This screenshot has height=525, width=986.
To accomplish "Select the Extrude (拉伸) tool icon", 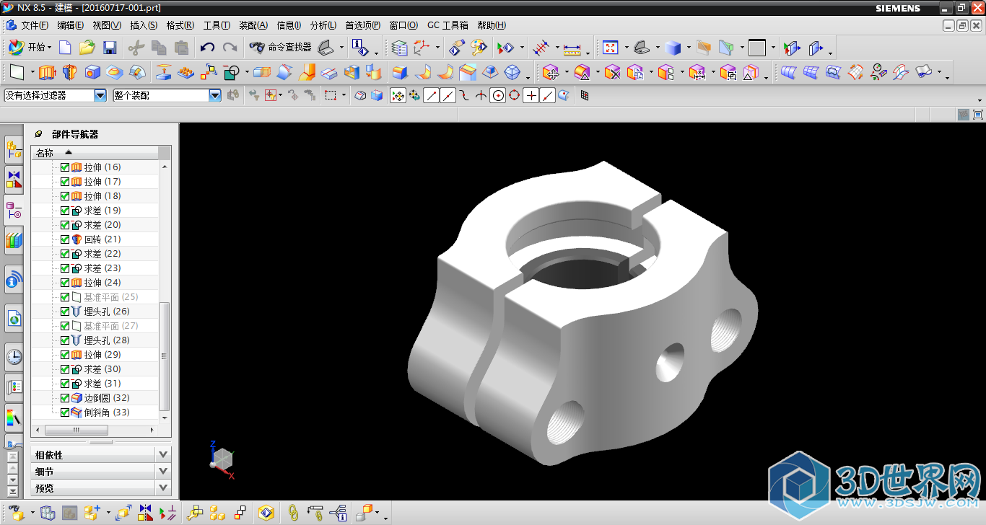I will pos(47,72).
